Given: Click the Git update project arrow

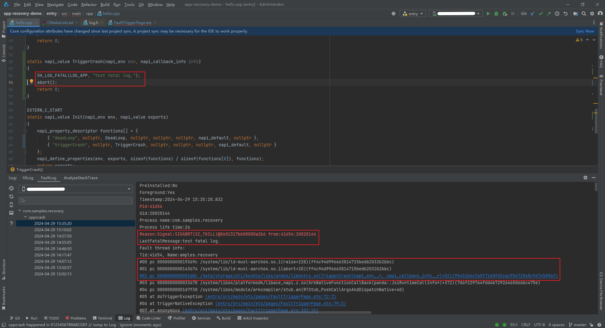Looking at the screenshot, I should (x=533, y=14).
